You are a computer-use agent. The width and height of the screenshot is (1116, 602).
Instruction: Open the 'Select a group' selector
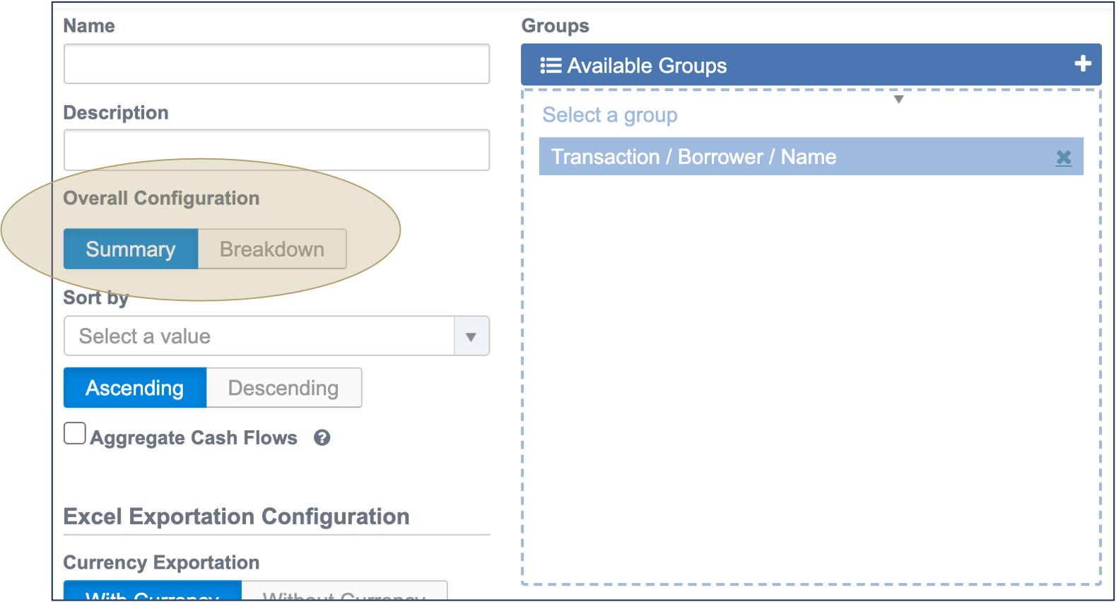[x=609, y=115]
